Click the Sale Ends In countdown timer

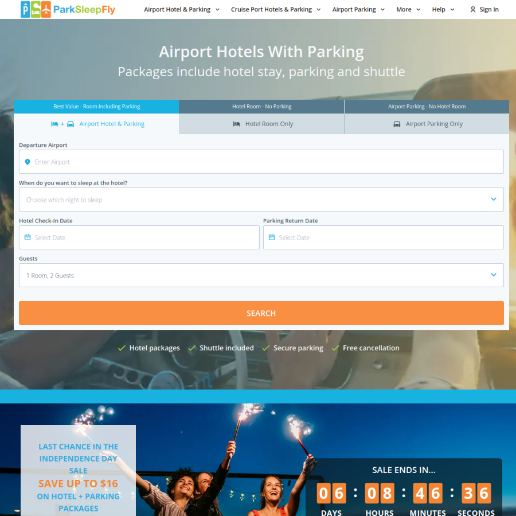pyautogui.click(x=404, y=488)
